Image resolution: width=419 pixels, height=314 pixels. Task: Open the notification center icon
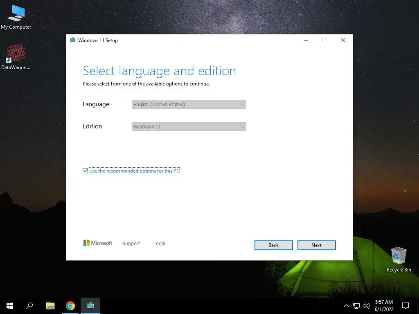pos(405,306)
